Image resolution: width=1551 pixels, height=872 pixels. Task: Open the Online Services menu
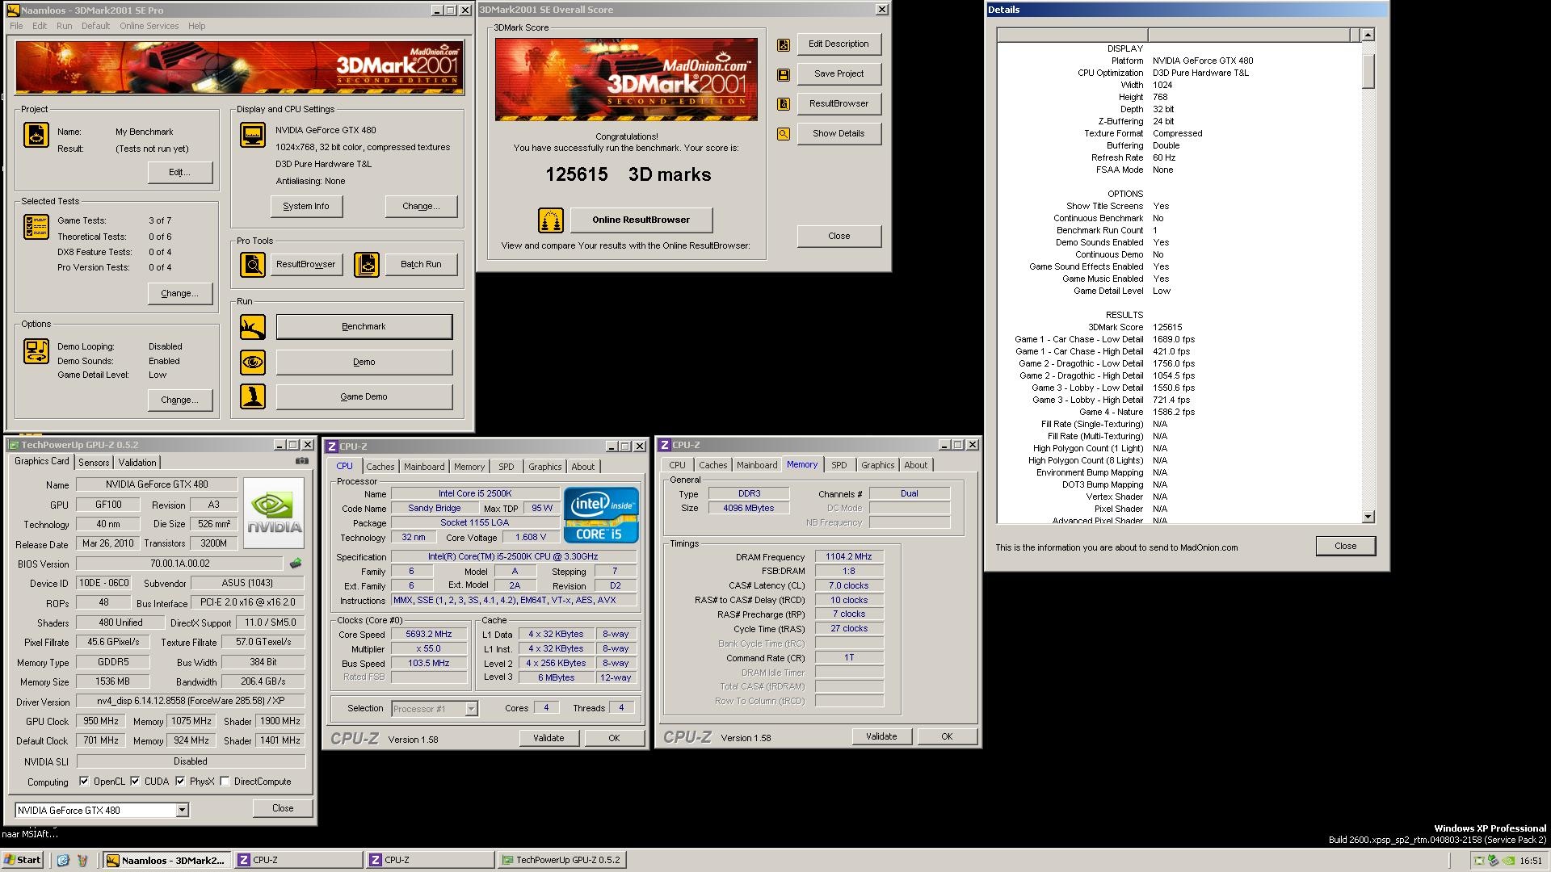149,26
